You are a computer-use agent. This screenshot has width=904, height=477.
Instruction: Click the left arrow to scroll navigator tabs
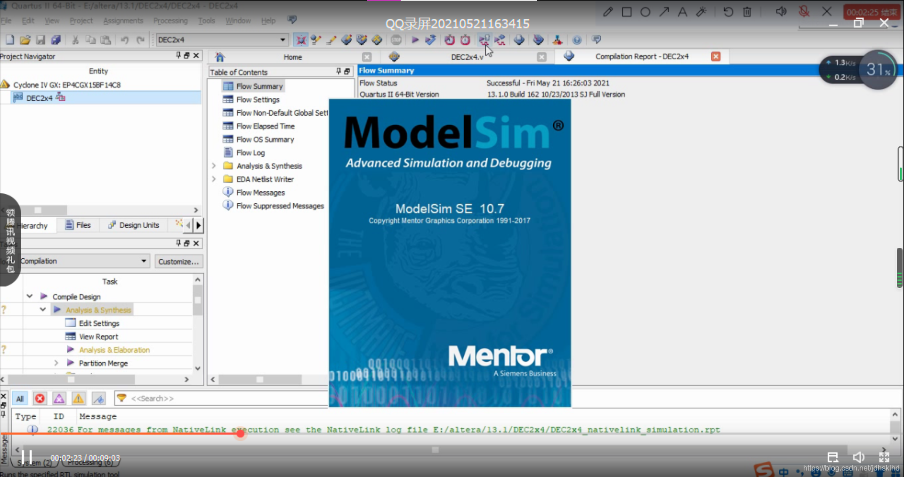[188, 225]
